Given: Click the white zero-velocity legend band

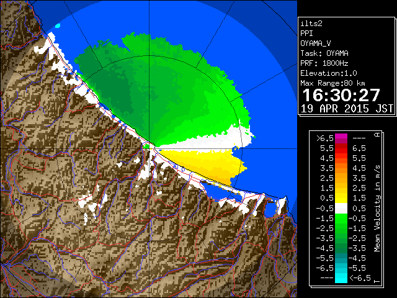Looking at the screenshot, I should [341, 208].
